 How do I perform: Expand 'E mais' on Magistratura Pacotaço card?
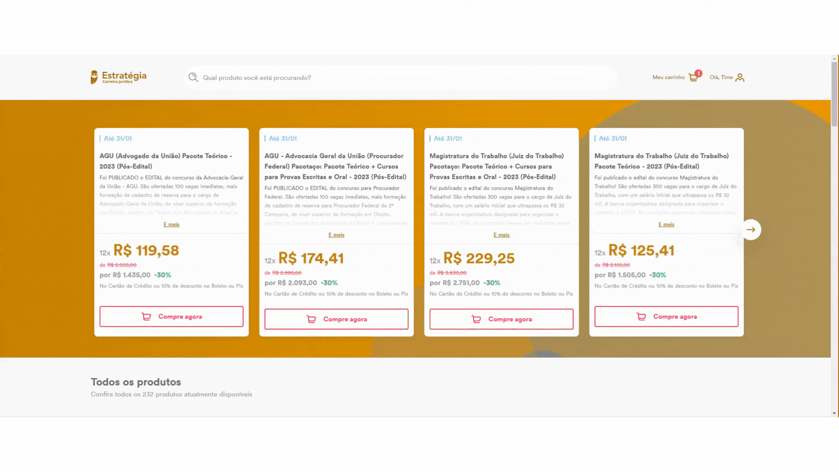pyautogui.click(x=501, y=235)
